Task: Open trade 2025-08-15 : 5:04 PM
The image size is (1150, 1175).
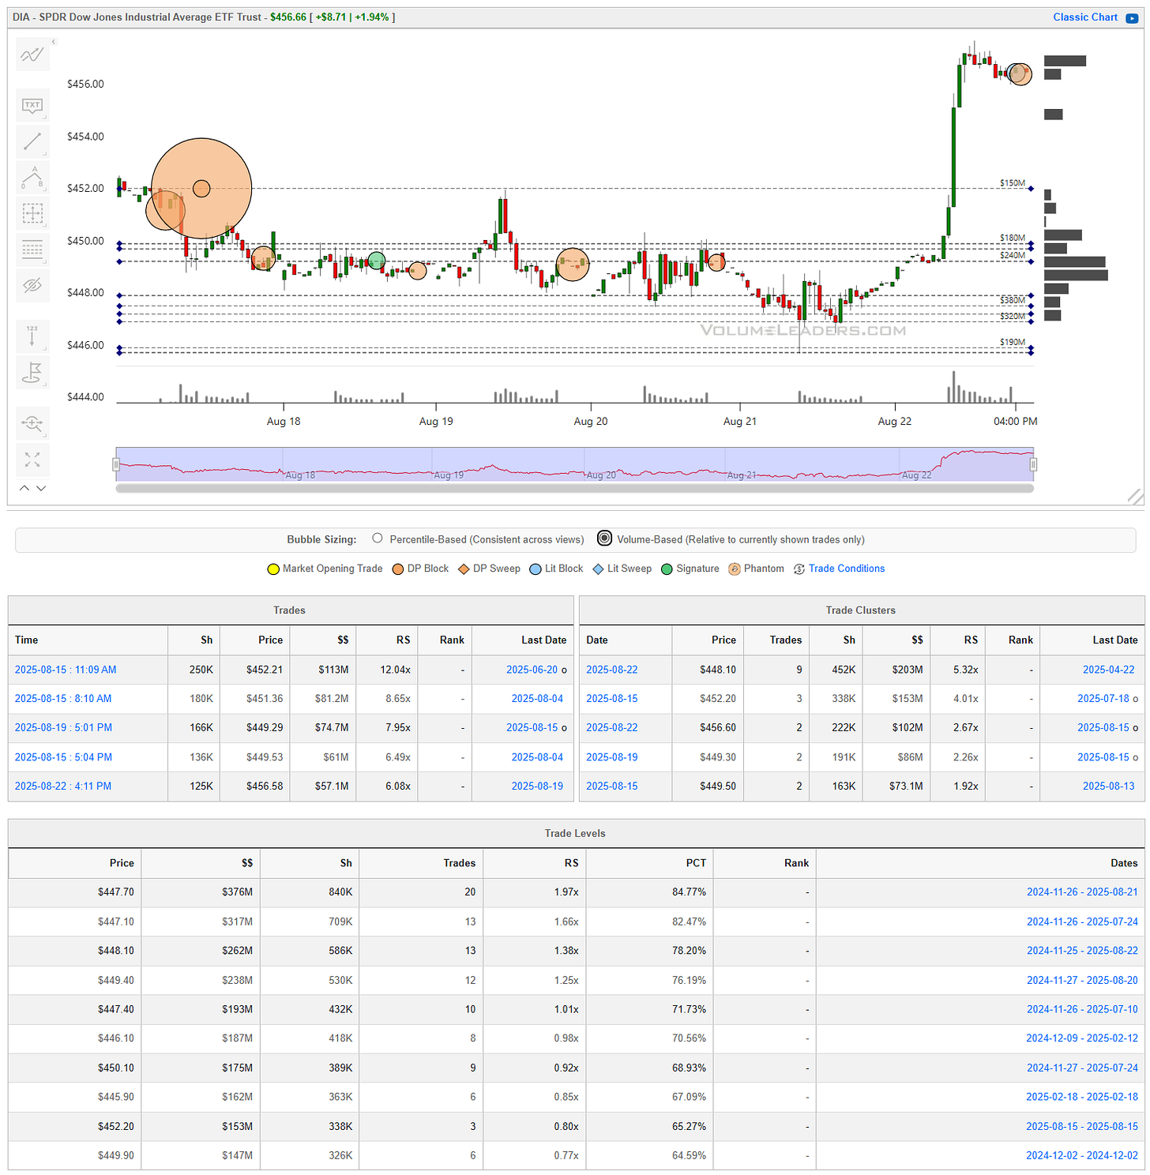Action: pos(63,757)
